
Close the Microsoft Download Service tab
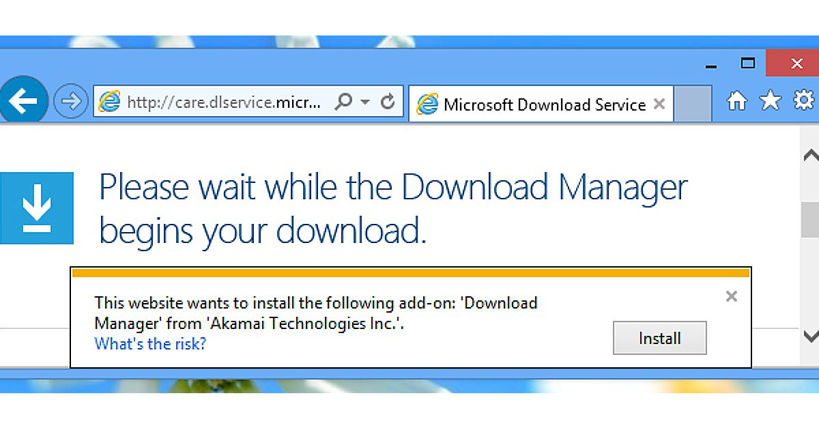tap(659, 104)
